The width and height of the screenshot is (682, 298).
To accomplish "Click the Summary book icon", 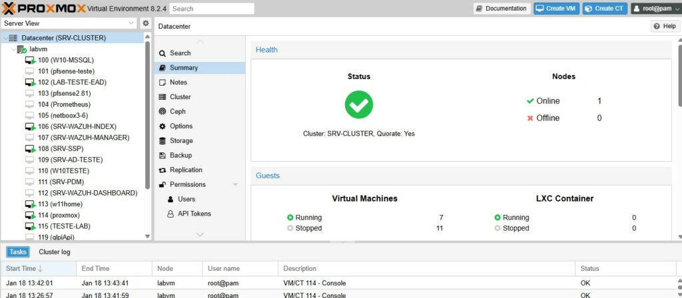I will pyautogui.click(x=163, y=68).
